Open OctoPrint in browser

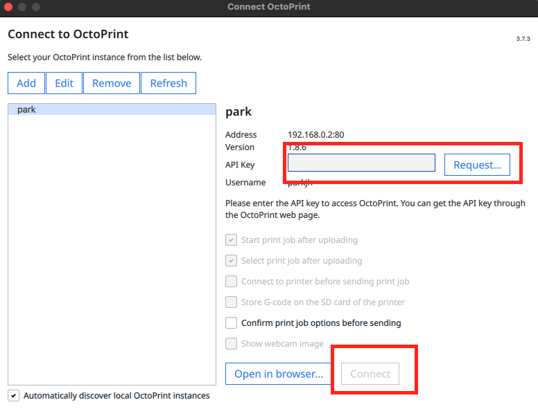(279, 374)
